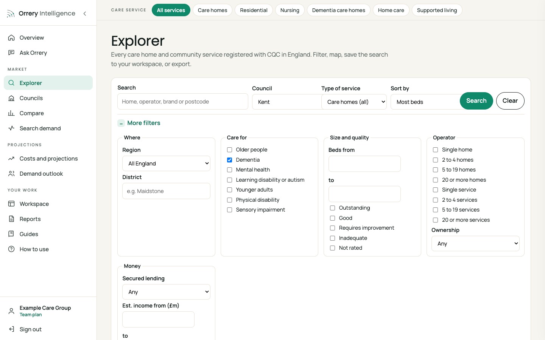Select the 20 or more homes checkbox
The width and height of the screenshot is (545, 340).
[435, 180]
